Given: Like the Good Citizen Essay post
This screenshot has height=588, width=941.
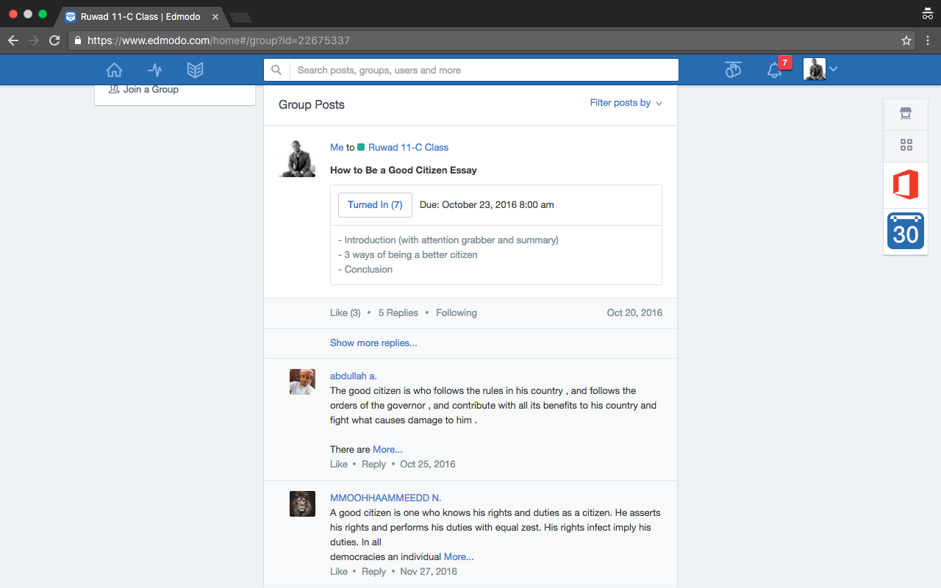Looking at the screenshot, I should click(345, 312).
